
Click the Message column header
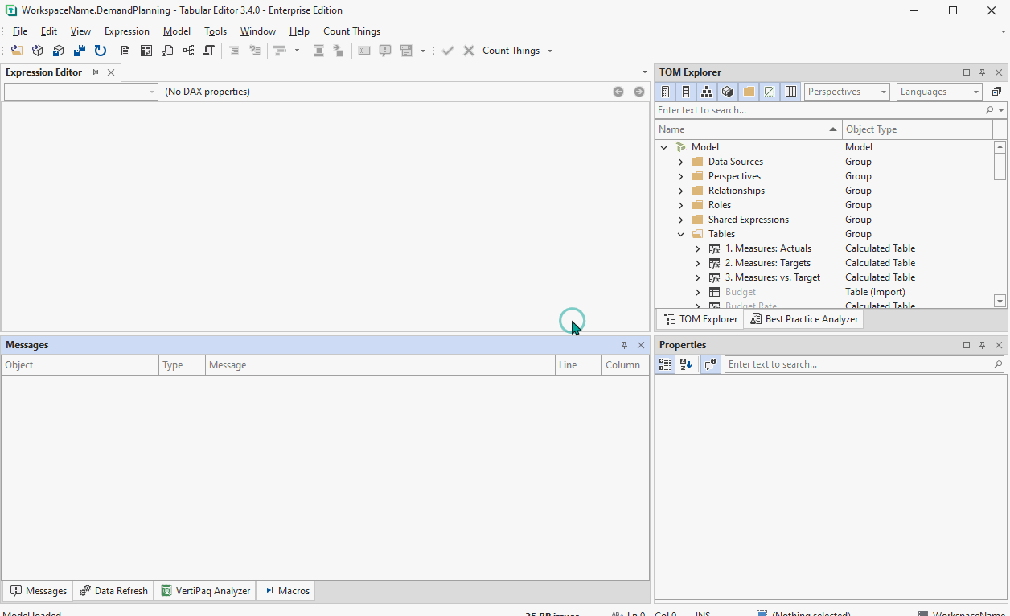click(380, 365)
